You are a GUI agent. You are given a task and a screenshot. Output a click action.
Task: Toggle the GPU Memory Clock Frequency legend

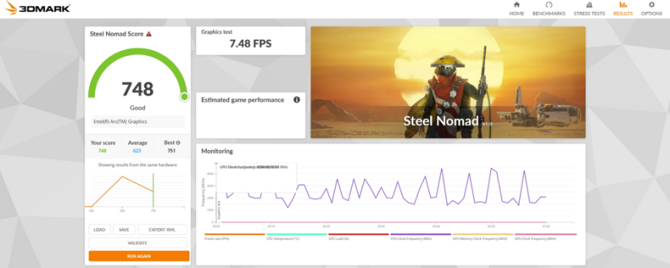483,237
